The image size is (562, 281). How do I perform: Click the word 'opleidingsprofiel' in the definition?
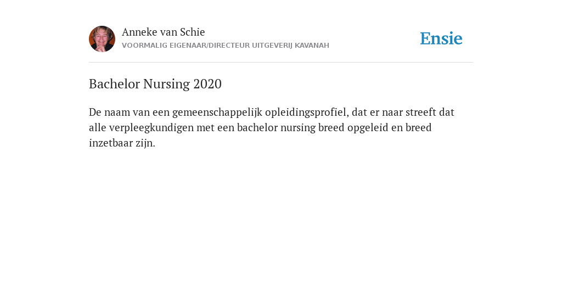click(307, 113)
